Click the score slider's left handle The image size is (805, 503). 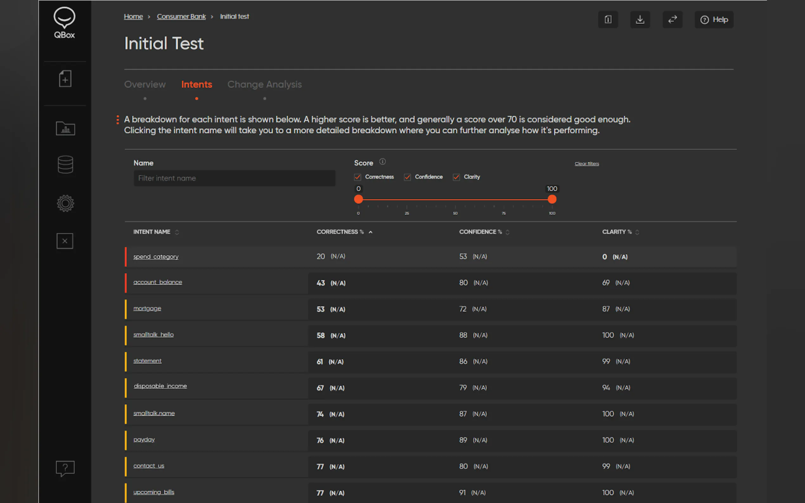[358, 199]
